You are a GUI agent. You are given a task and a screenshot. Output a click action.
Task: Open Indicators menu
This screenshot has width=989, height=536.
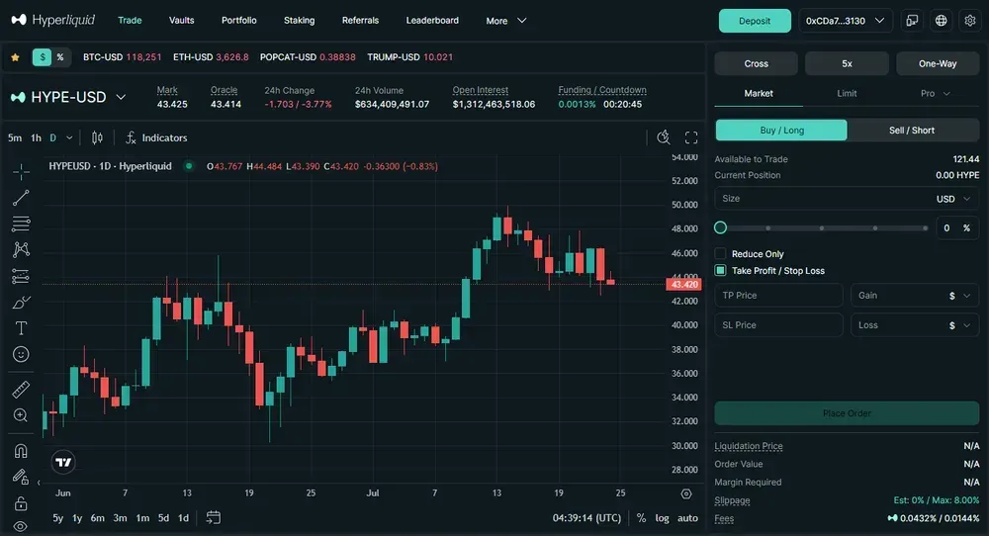pyautogui.click(x=156, y=137)
